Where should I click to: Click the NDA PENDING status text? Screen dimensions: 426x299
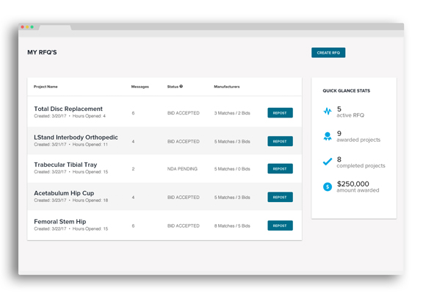click(182, 169)
